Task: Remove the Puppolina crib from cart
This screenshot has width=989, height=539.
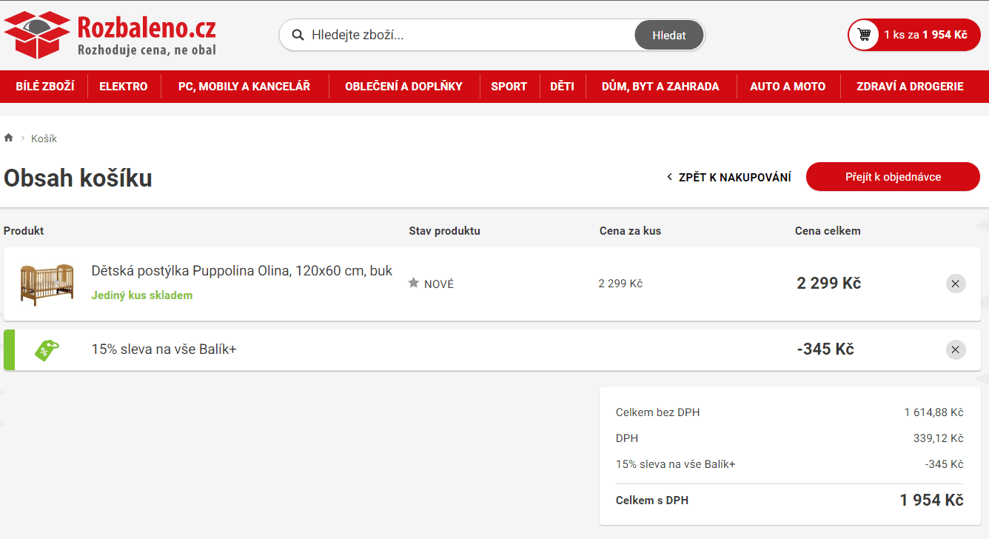Action: (x=955, y=284)
